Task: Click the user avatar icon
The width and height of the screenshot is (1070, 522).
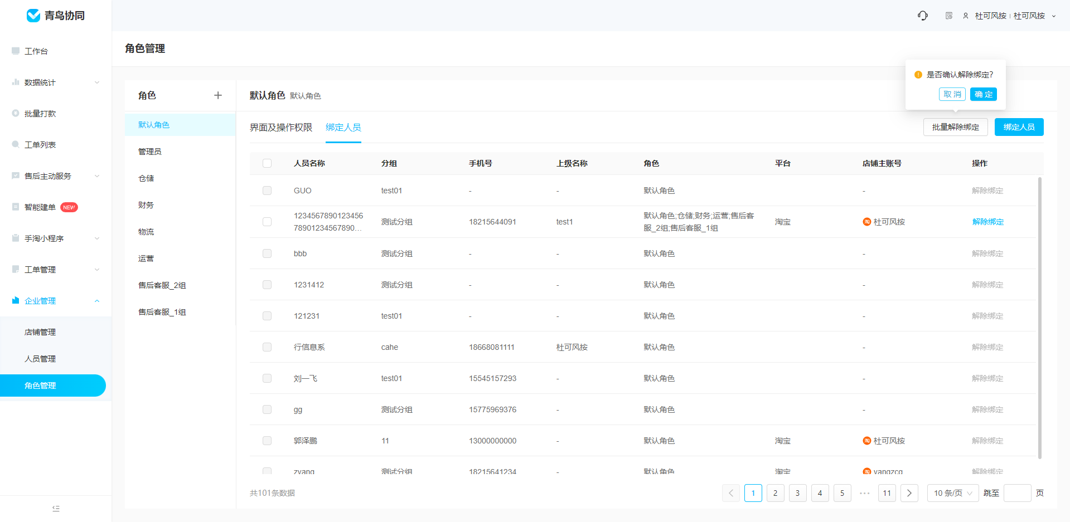Action: pos(966,16)
